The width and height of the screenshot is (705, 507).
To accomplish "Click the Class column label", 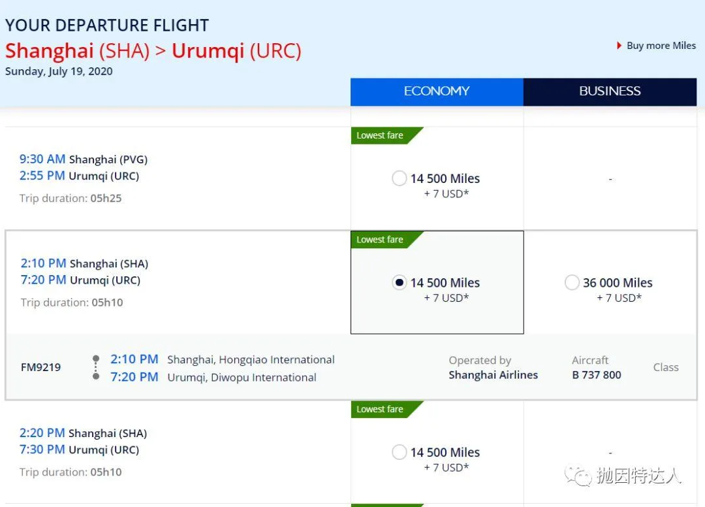I will pos(666,368).
